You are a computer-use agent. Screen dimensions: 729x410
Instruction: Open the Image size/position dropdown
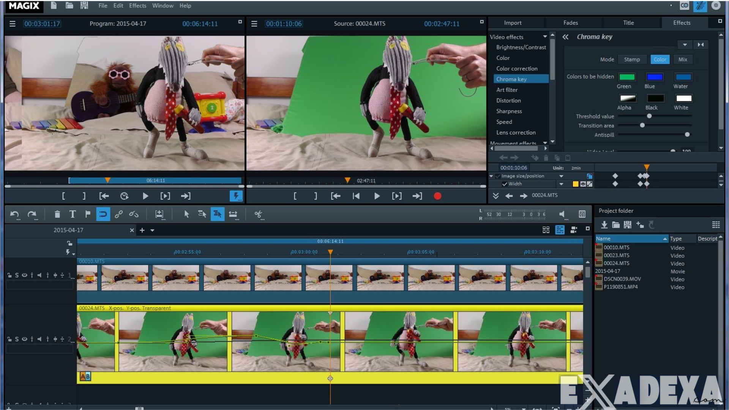pos(562,176)
